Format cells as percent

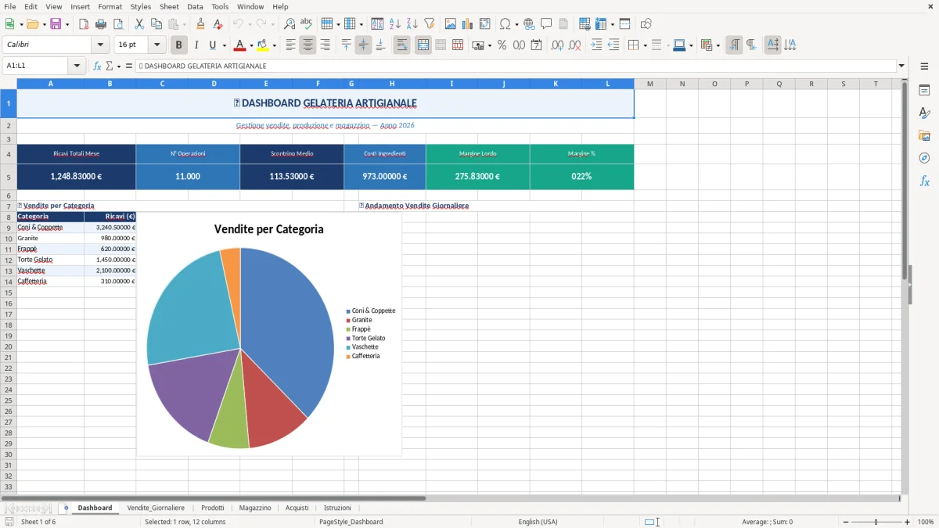tap(502, 45)
